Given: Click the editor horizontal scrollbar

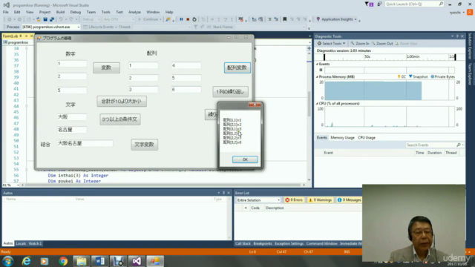Looking at the screenshot, I should click(x=163, y=185).
